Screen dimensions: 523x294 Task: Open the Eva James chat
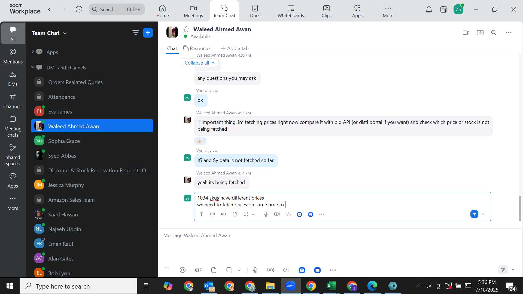92,112
